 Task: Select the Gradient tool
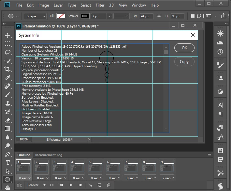click(7, 129)
